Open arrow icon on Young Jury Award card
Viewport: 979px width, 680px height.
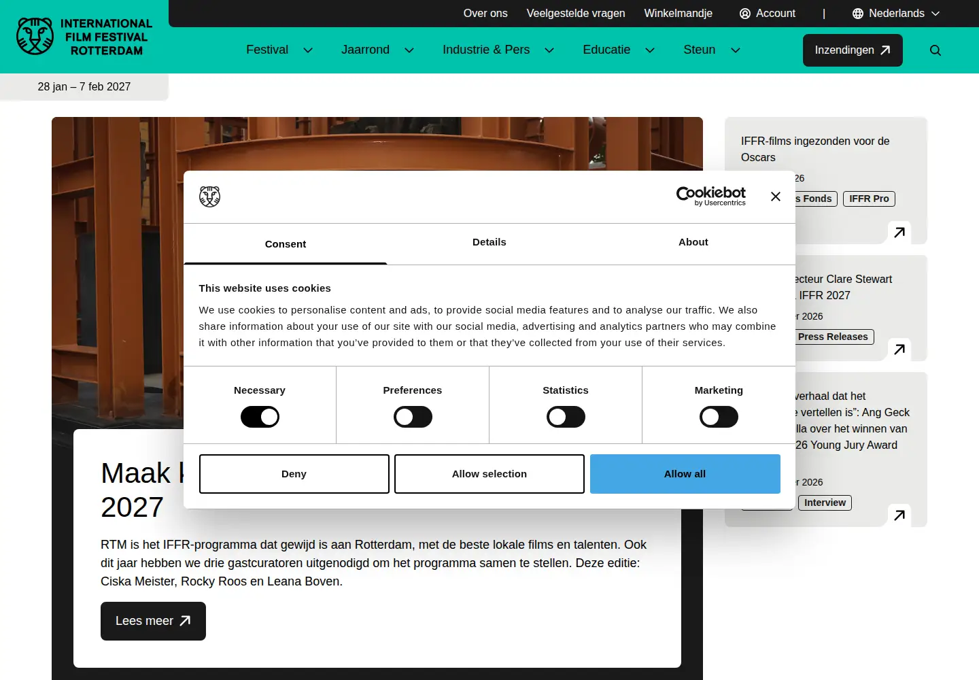click(x=899, y=515)
